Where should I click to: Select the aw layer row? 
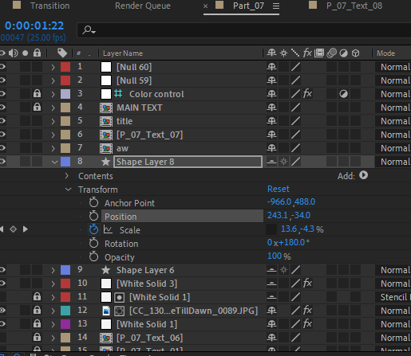coord(122,148)
